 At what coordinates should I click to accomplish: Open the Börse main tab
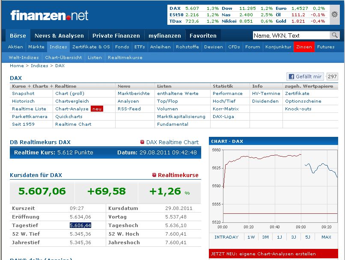[x=18, y=35]
